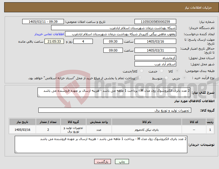Click the شماره نیاز label
Viewport: 219px width, 169px height.
pyautogui.click(x=207, y=22)
